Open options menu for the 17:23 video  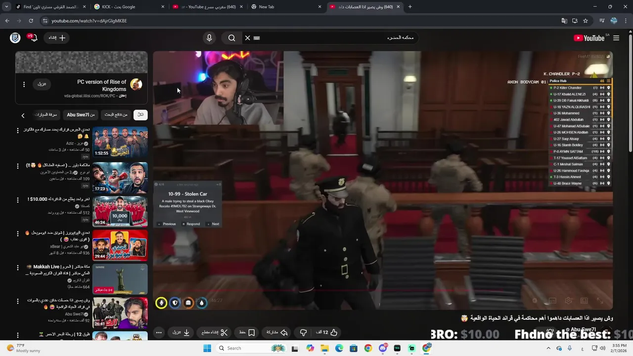tap(18, 165)
